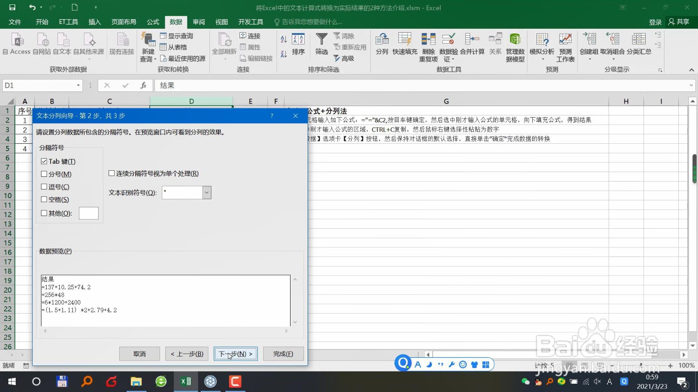Click the 下一步 (Next) button
The height and width of the screenshot is (392, 698).
(236, 354)
